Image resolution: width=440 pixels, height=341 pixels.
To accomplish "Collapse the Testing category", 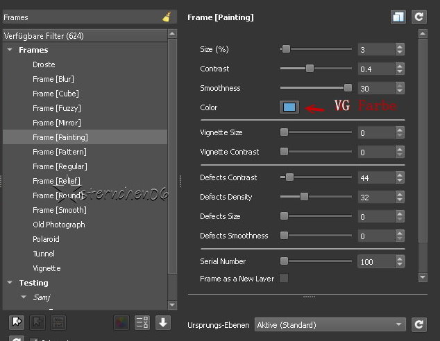I will click(10, 283).
